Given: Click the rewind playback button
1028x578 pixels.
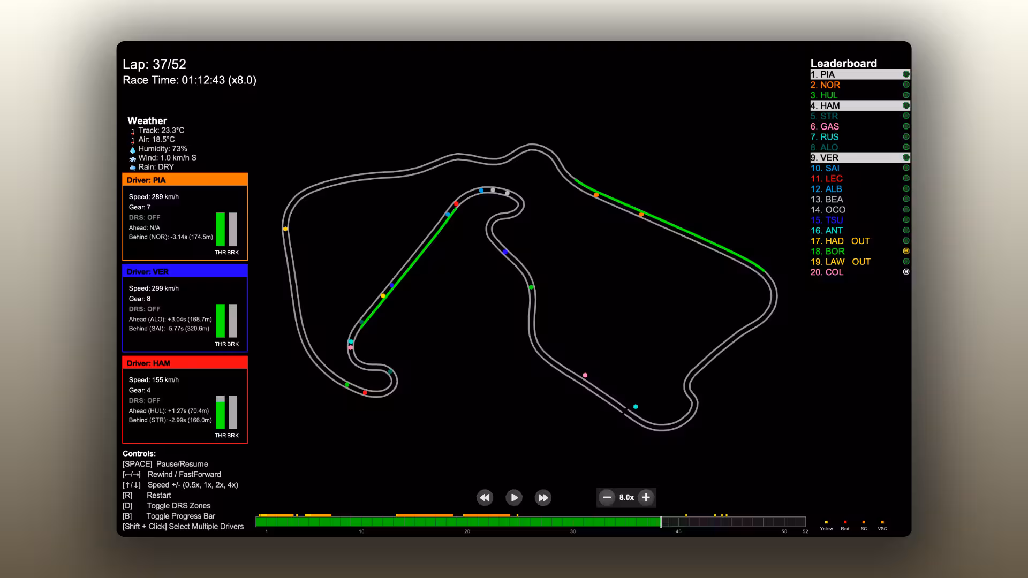Looking at the screenshot, I should (x=485, y=498).
